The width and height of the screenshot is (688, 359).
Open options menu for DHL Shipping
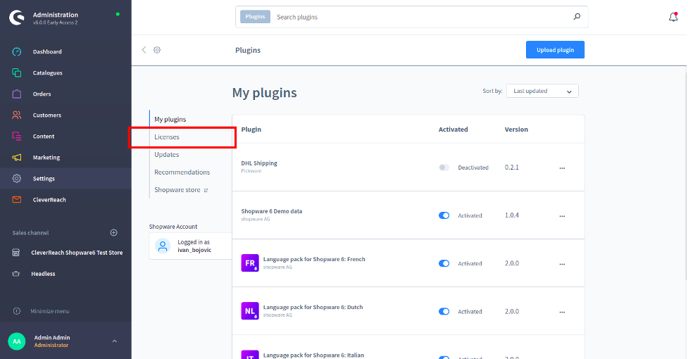(x=562, y=168)
